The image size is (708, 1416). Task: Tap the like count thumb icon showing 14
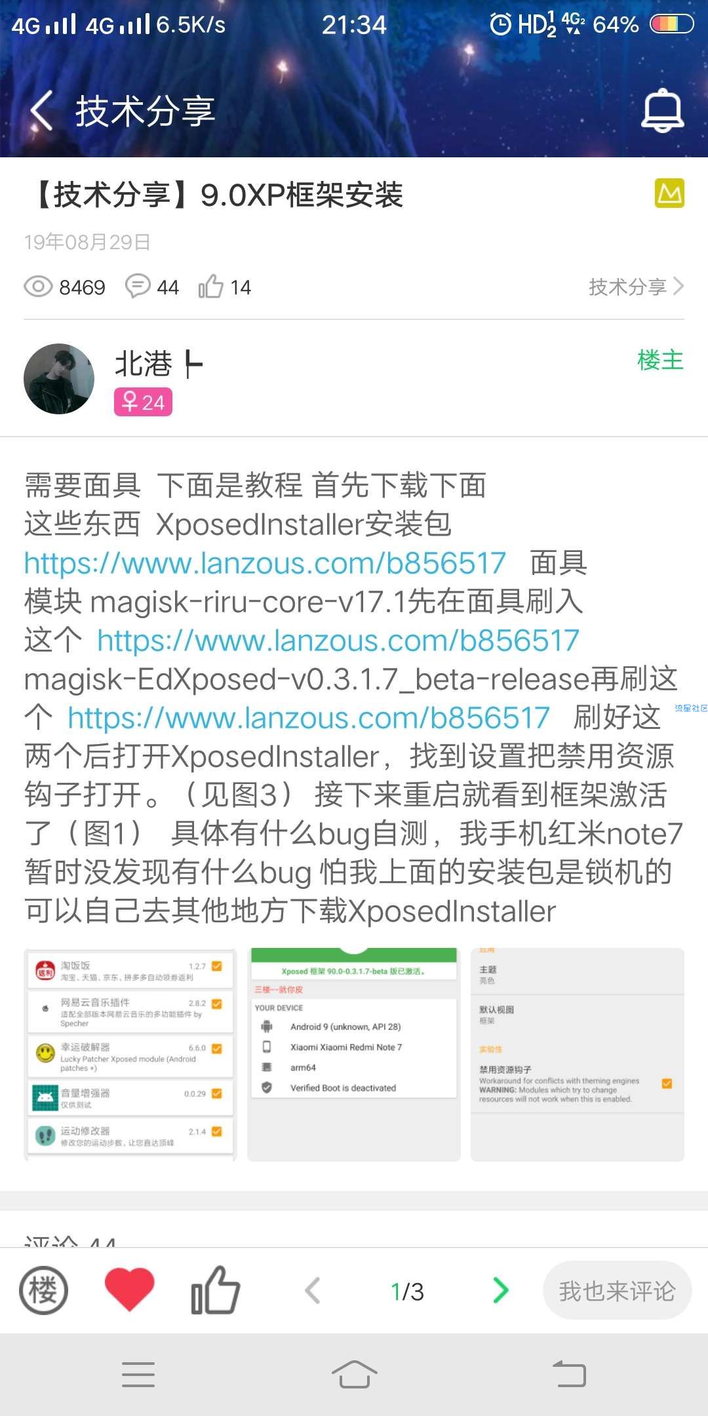point(210,286)
